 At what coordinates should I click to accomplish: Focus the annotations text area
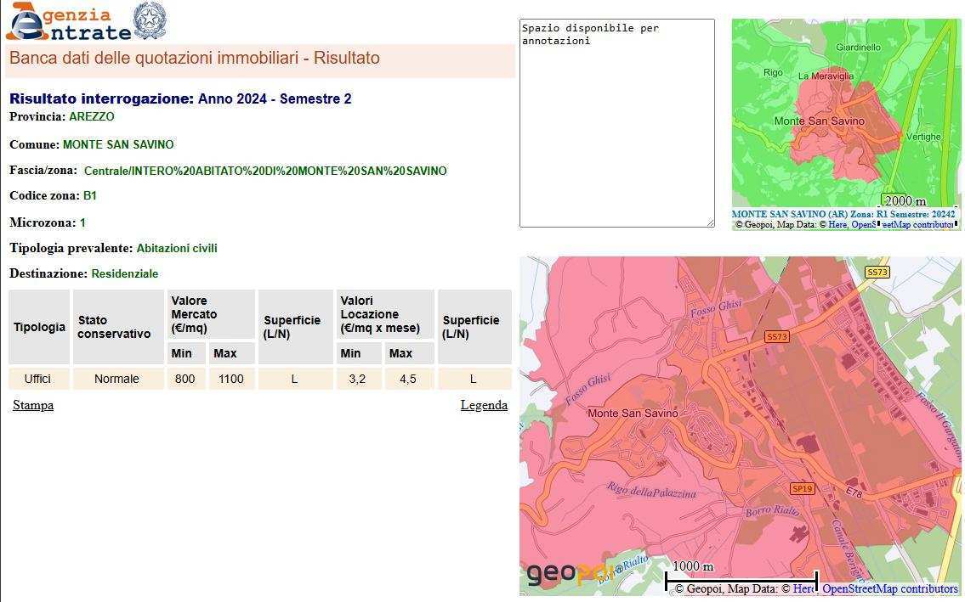616,123
